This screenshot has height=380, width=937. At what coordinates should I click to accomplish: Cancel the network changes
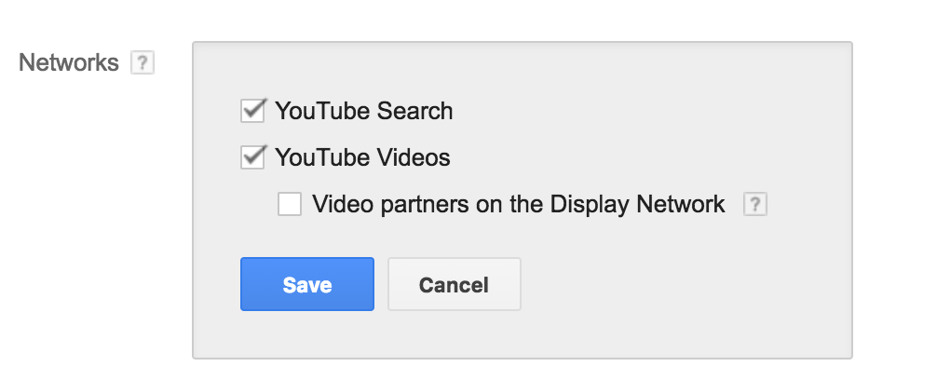point(455,284)
